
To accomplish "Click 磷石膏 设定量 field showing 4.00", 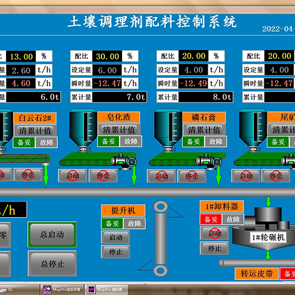I will [x=194, y=70].
